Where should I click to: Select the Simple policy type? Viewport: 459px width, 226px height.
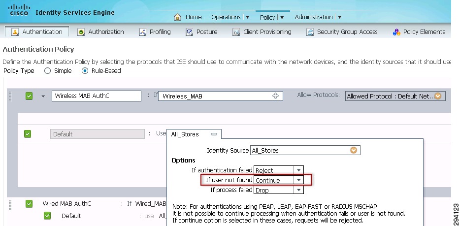coord(47,71)
